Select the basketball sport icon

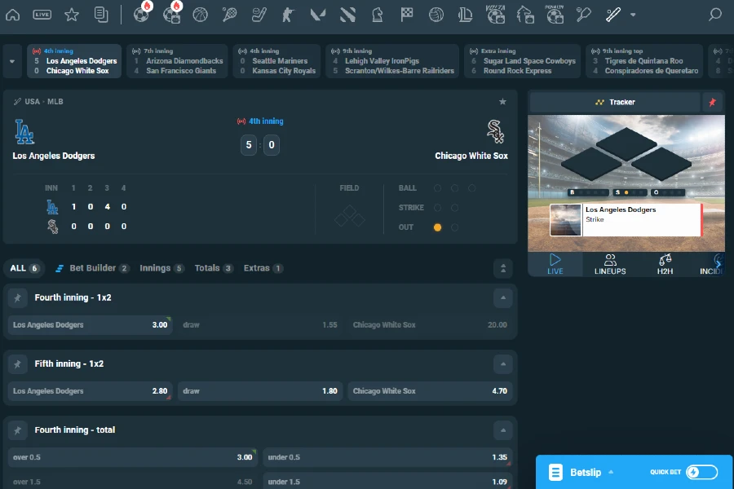tap(201, 15)
